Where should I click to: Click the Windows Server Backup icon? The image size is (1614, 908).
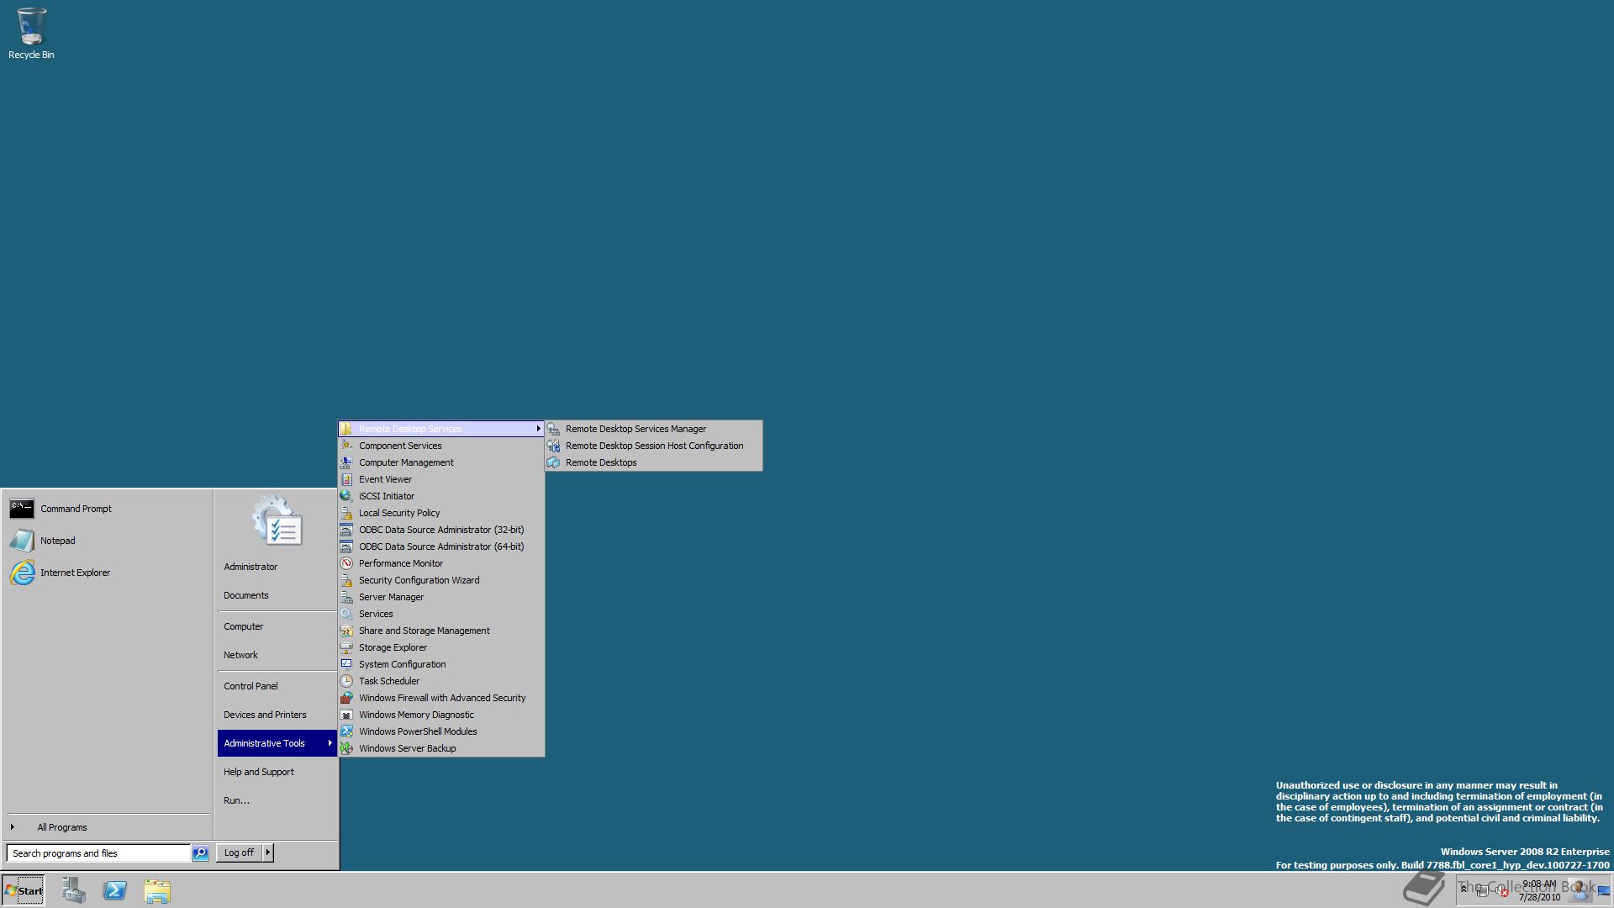(x=346, y=748)
